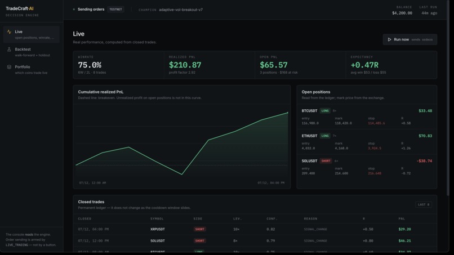This screenshot has height=255, width=454.
Task: Click SOLUSDT position PnL -$38.74
Action: pyautogui.click(x=424, y=161)
